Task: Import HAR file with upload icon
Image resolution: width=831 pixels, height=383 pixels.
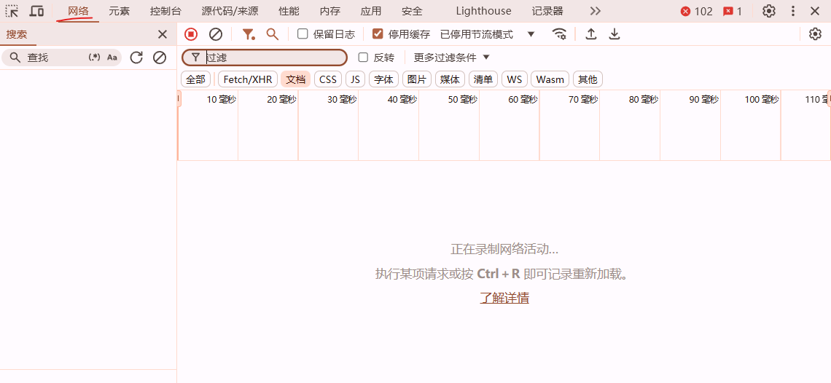Action: tap(591, 34)
